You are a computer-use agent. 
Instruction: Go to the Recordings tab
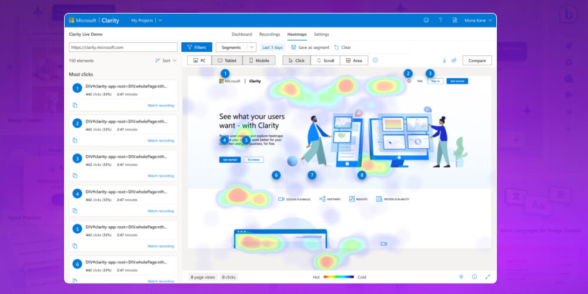pos(269,34)
